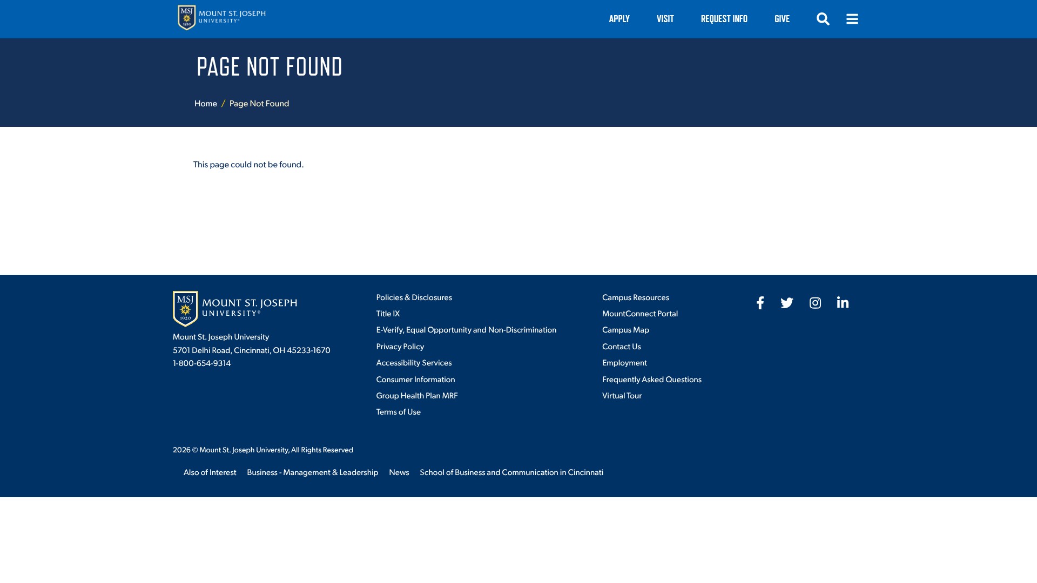Viewport: 1037px width, 583px height.
Task: Click the phone number 1-800-654-9314
Action: tap(201, 363)
